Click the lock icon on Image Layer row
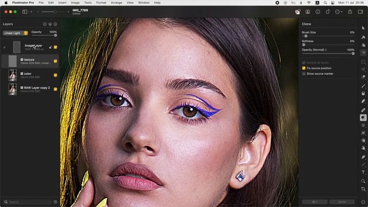Image resolution: width=368 pixels, height=207 pixels. [50, 47]
